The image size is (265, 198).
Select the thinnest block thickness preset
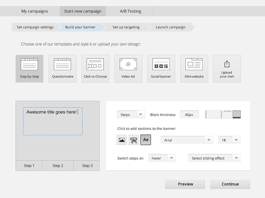[209, 114]
